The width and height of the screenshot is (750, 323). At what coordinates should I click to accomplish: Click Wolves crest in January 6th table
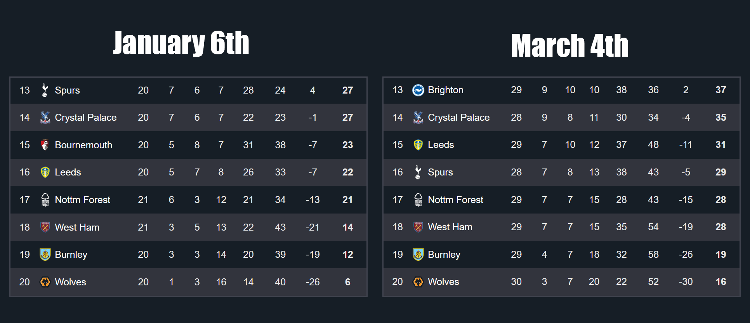coord(45,282)
